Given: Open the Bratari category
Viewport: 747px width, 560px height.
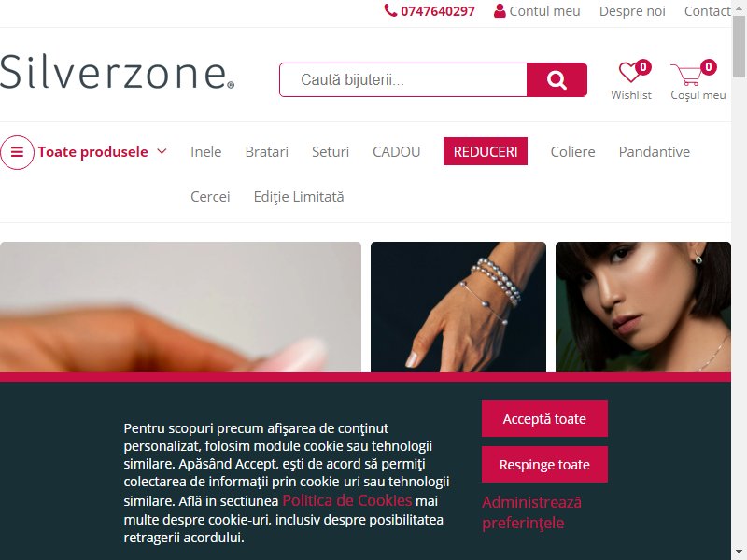Looking at the screenshot, I should point(267,152).
